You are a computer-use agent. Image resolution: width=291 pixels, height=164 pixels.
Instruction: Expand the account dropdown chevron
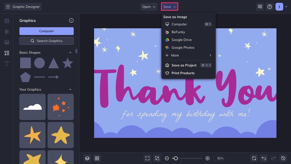point(286,7)
